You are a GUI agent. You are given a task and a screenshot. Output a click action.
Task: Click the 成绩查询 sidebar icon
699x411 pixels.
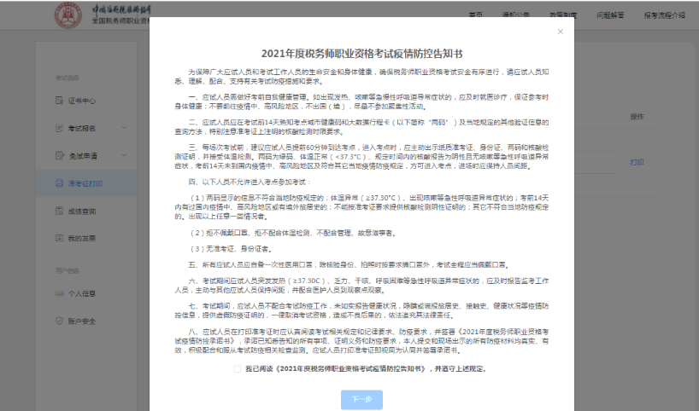pos(60,211)
